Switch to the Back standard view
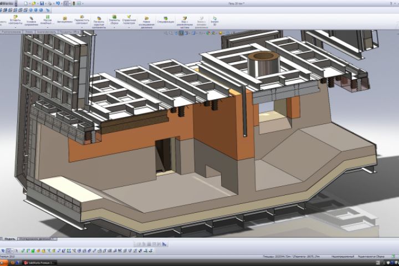 (x=5, y=10)
